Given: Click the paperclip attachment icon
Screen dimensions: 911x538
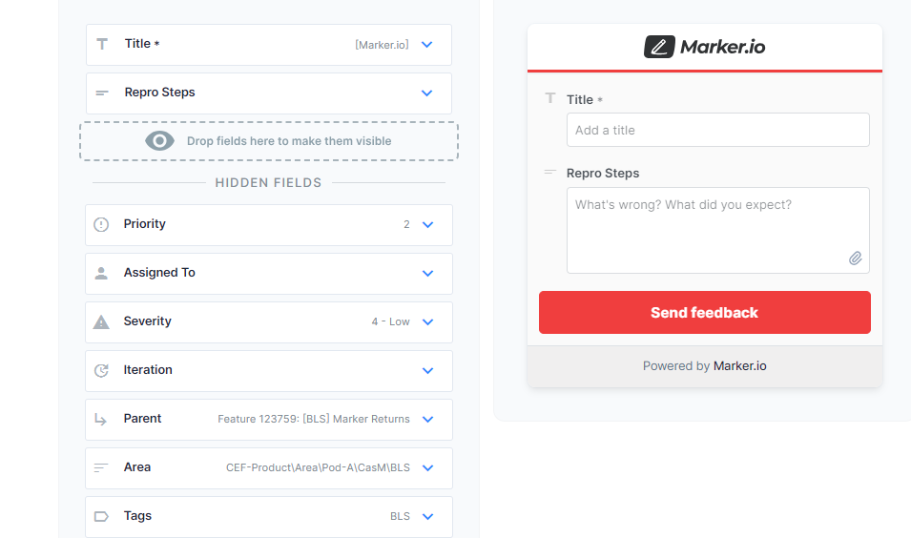Looking at the screenshot, I should click(856, 258).
